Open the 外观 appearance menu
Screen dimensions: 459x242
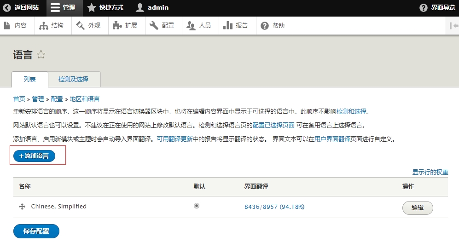click(x=88, y=26)
